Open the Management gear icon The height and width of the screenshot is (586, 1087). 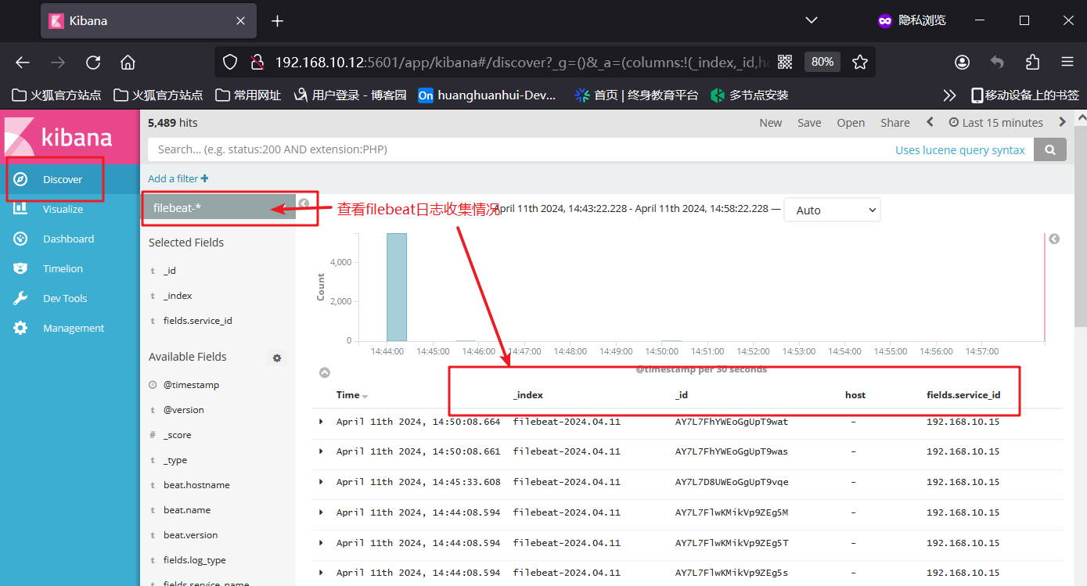click(x=21, y=328)
